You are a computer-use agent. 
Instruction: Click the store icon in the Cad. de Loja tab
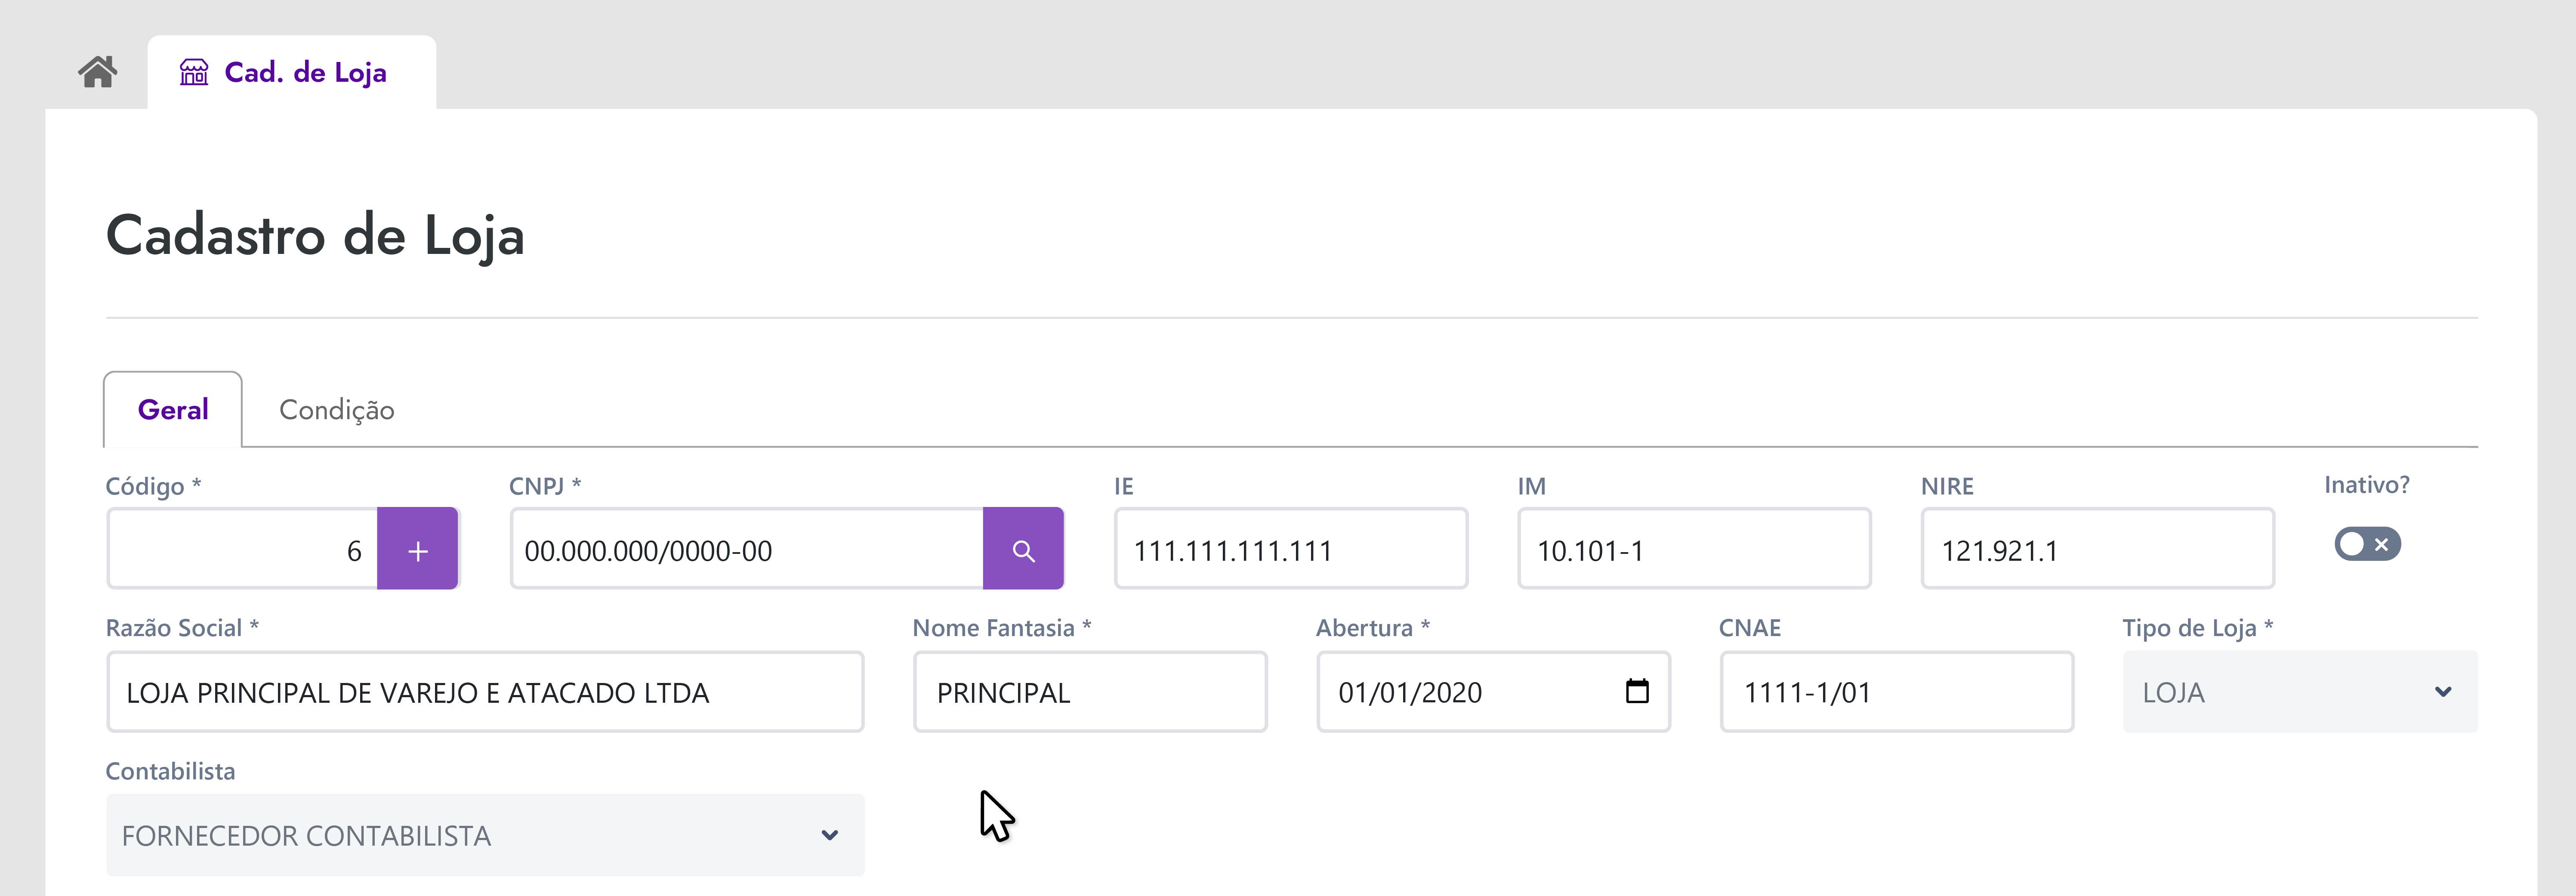click(x=194, y=72)
